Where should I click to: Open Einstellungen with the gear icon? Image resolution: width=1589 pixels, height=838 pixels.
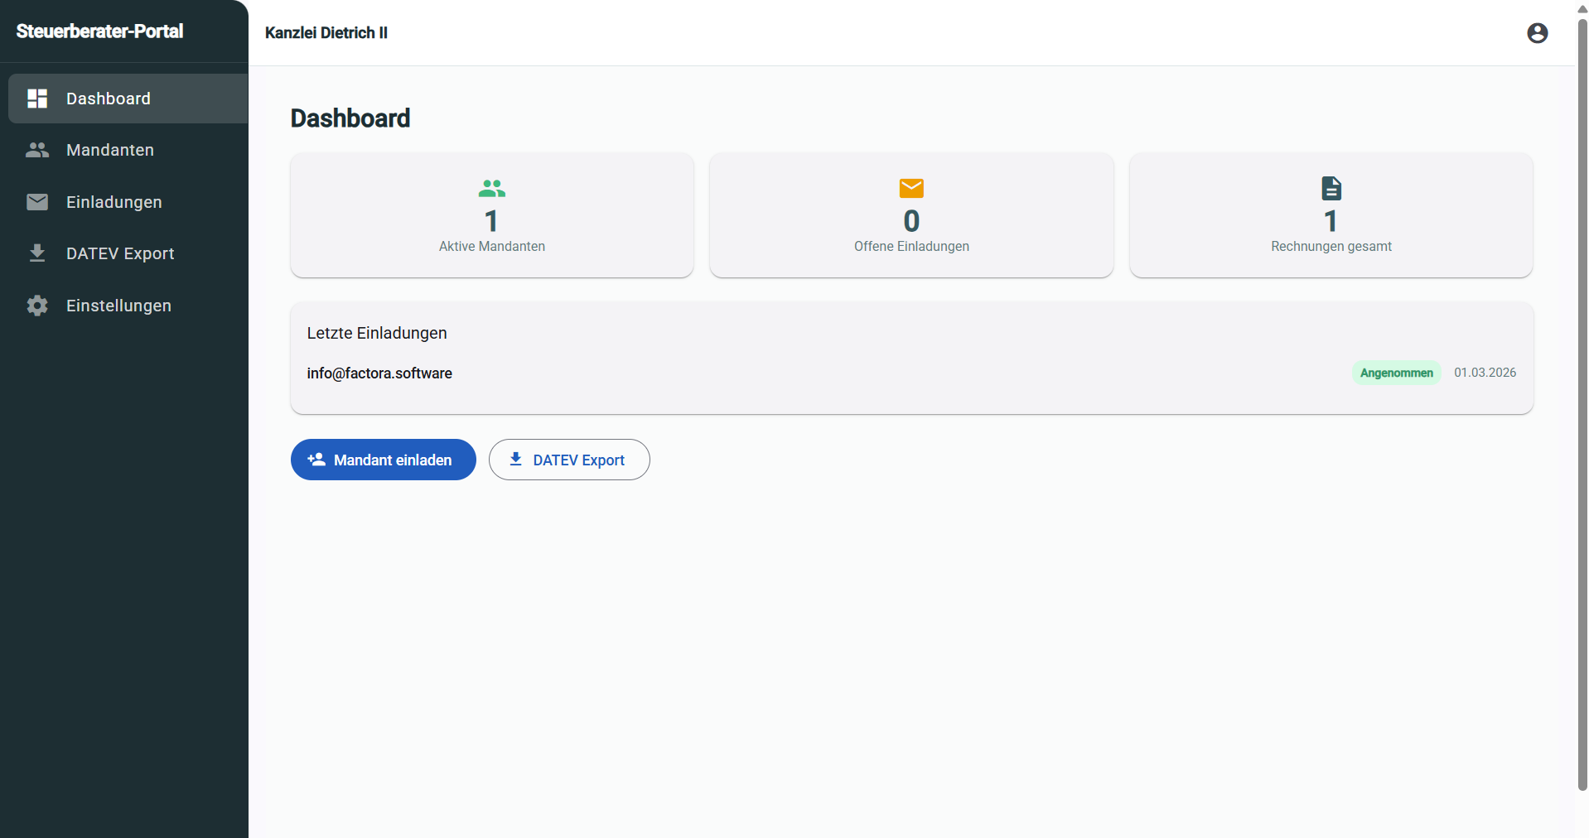(x=37, y=305)
